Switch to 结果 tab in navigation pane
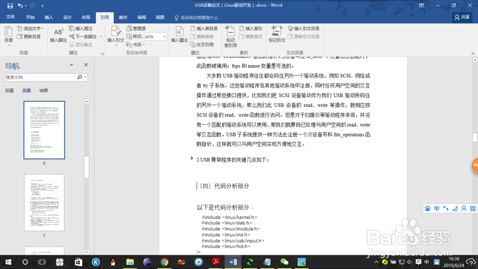Screen dimensions: 478x269 tap(43, 90)
